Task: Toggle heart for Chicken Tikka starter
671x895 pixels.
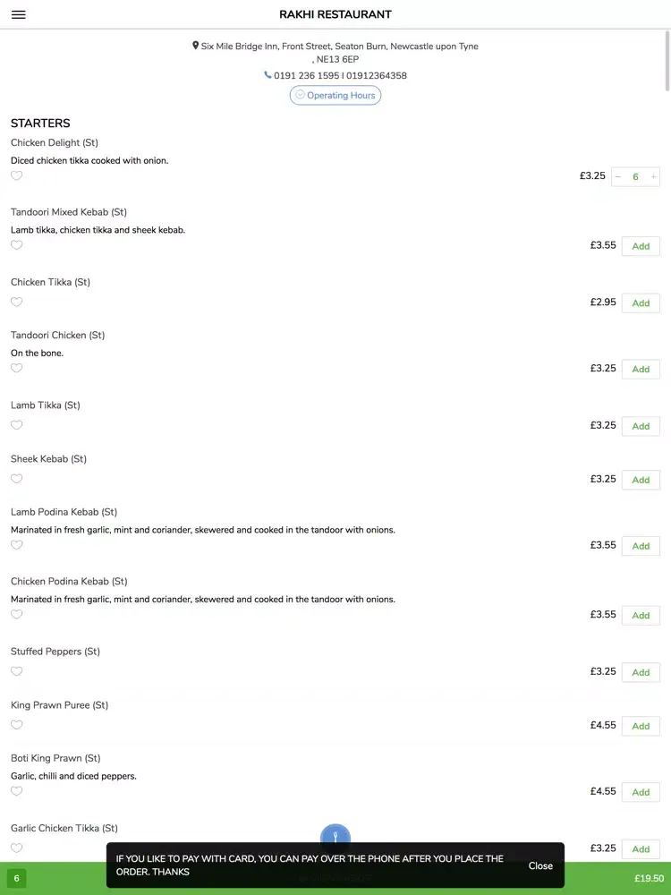Action: (x=16, y=302)
